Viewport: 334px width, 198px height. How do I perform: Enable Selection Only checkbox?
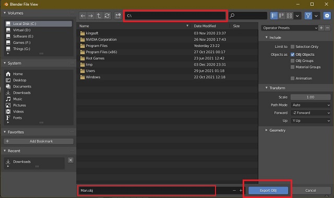click(292, 46)
